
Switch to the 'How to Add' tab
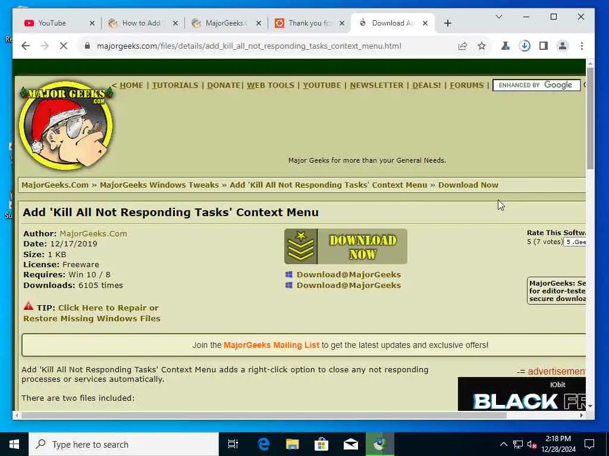pos(140,23)
